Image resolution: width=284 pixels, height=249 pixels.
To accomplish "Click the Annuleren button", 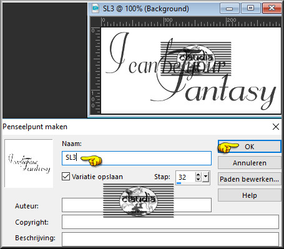I will [250, 163].
